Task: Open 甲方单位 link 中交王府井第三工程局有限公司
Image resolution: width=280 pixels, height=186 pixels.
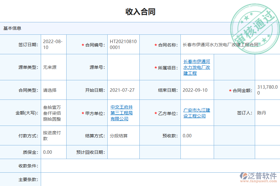Action: coord(122,113)
